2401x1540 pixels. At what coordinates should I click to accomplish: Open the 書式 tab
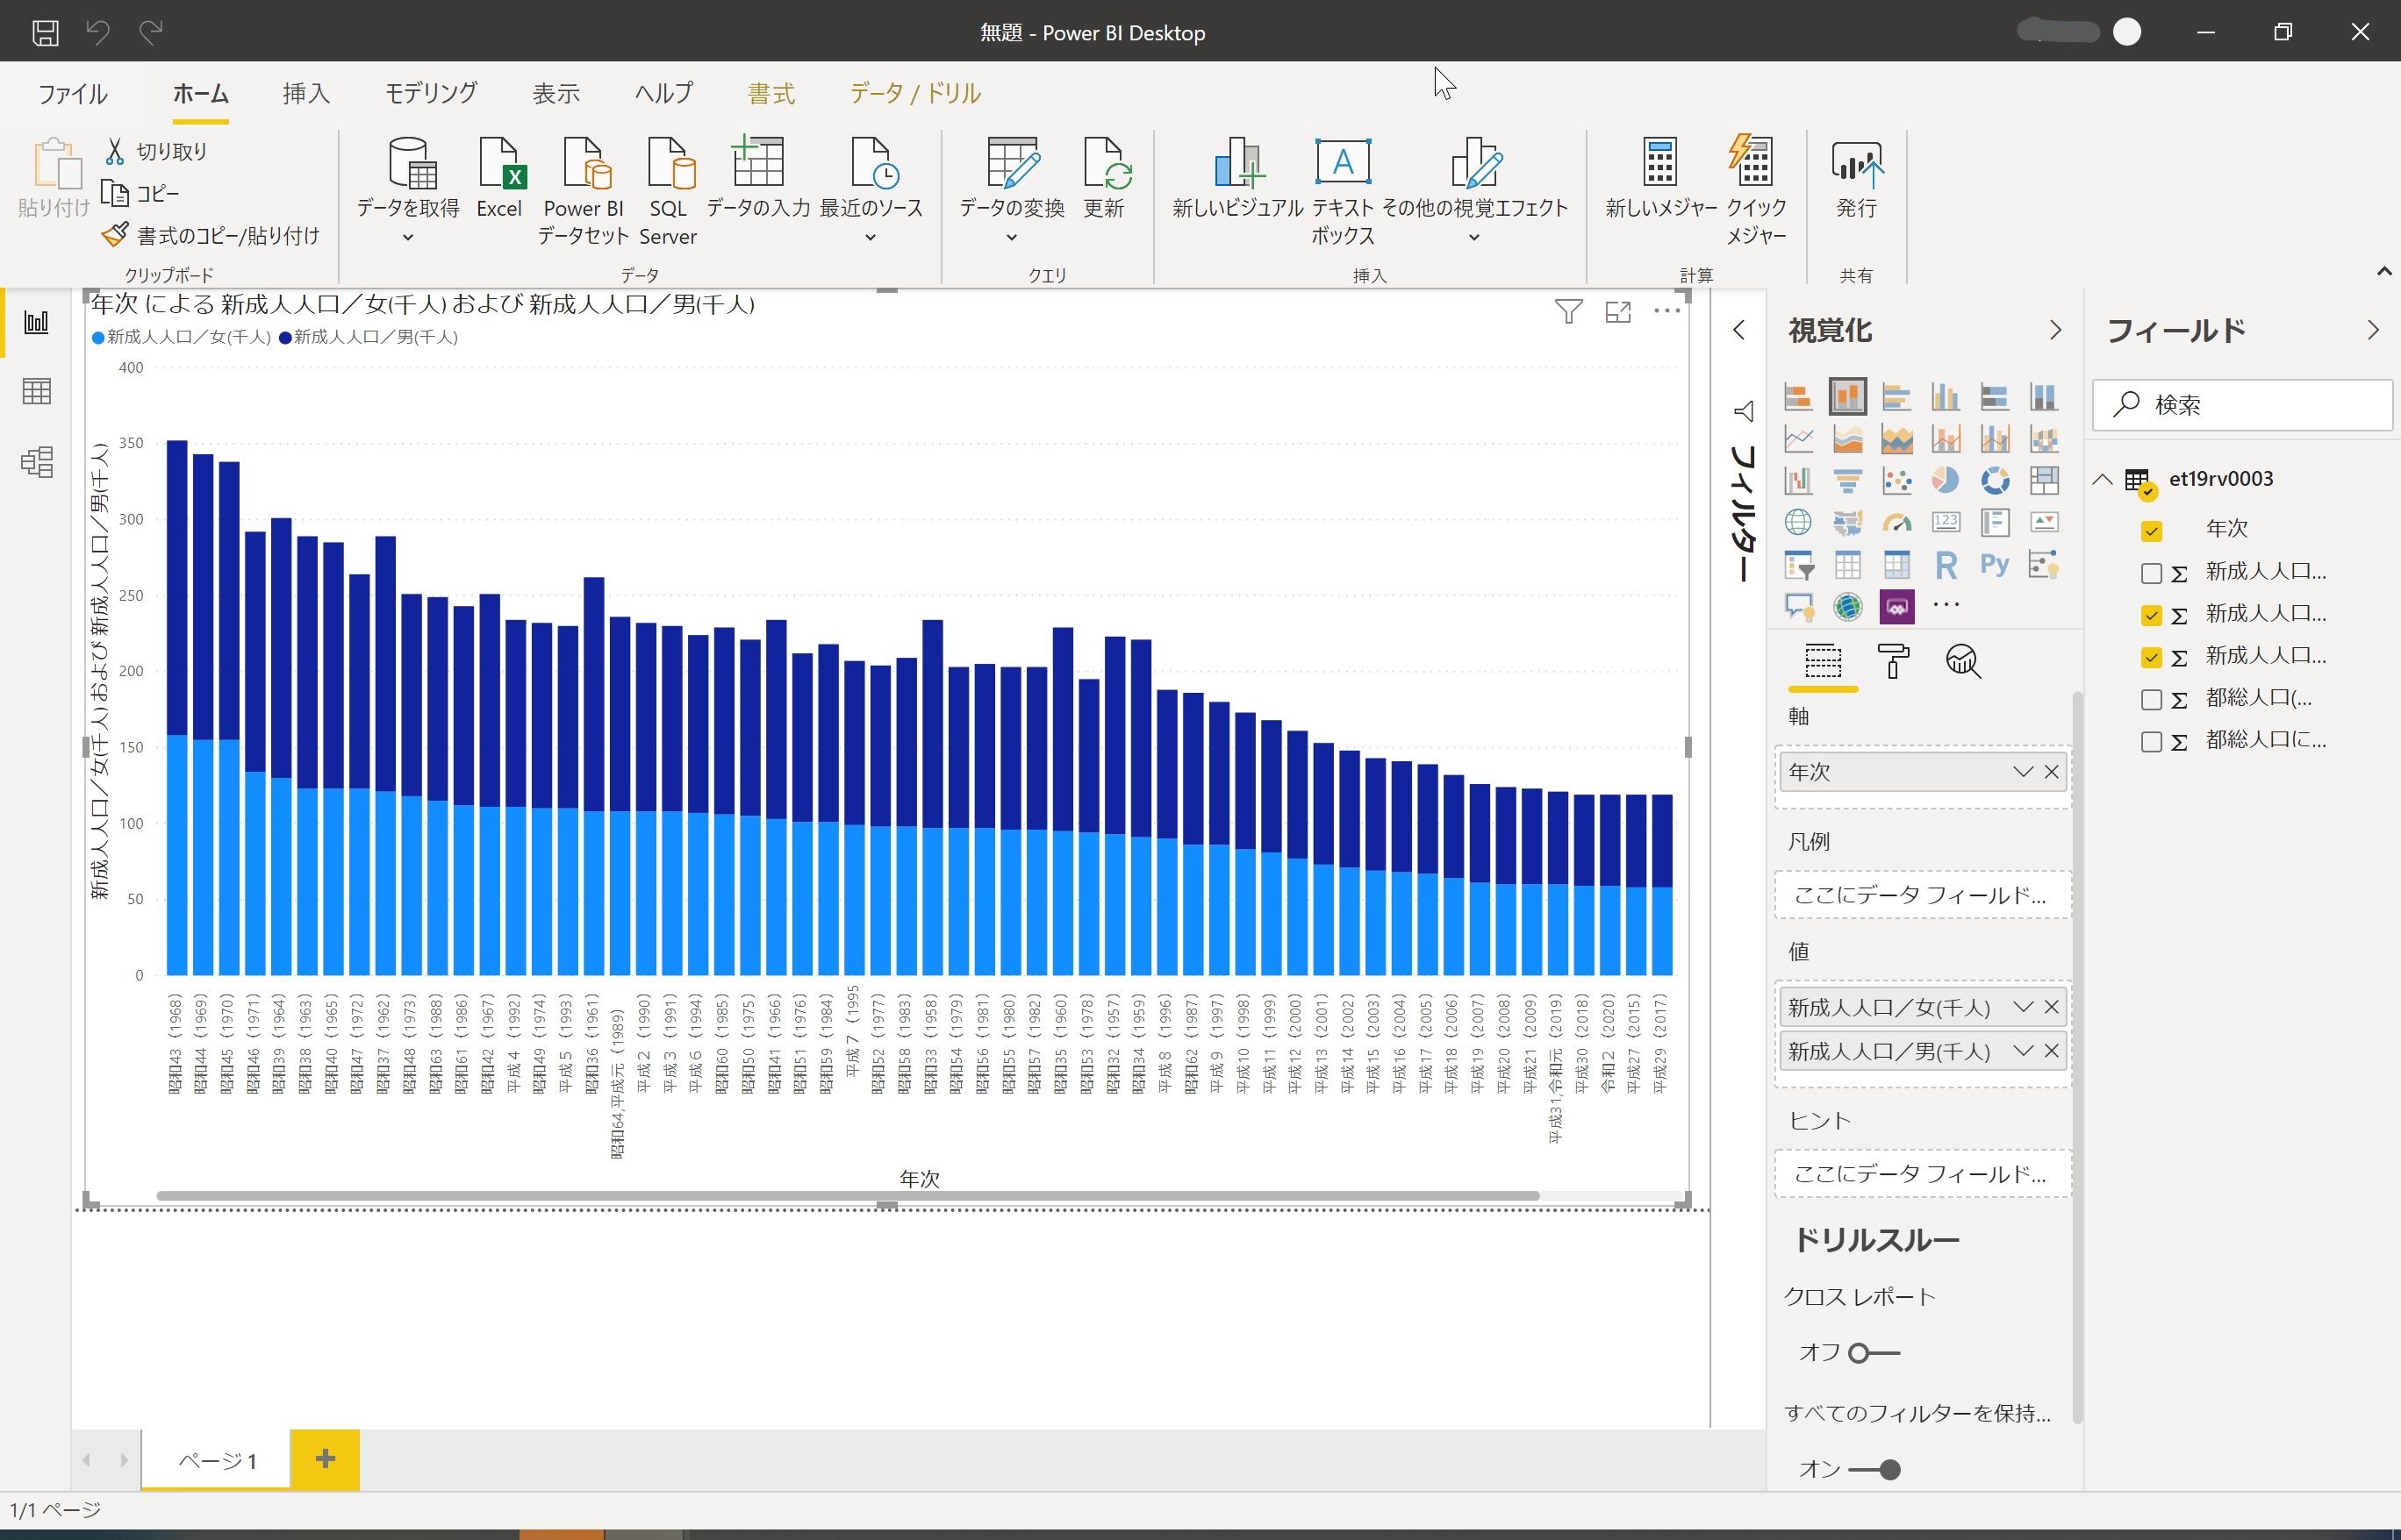pyautogui.click(x=771, y=94)
